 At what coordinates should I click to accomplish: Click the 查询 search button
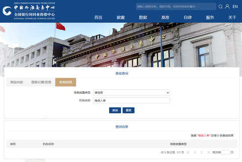[115, 110]
